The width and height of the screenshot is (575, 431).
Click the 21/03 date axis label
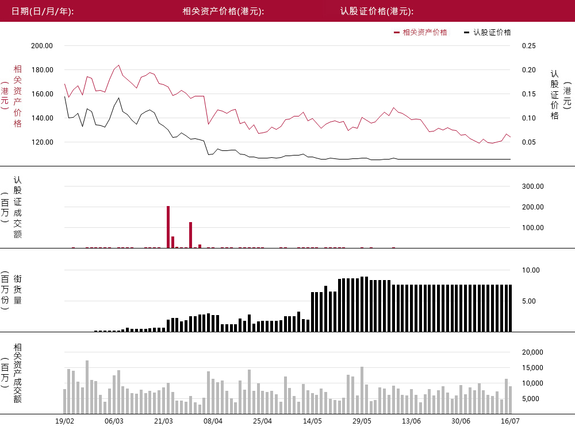pos(163,421)
